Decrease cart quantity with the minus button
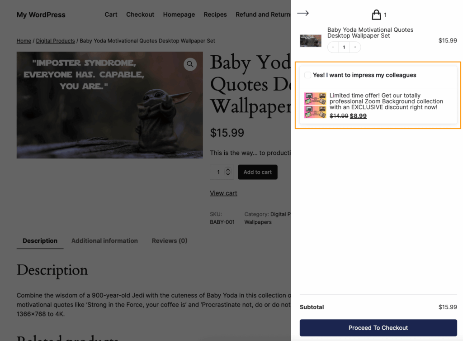The image size is (463, 341). [333, 47]
